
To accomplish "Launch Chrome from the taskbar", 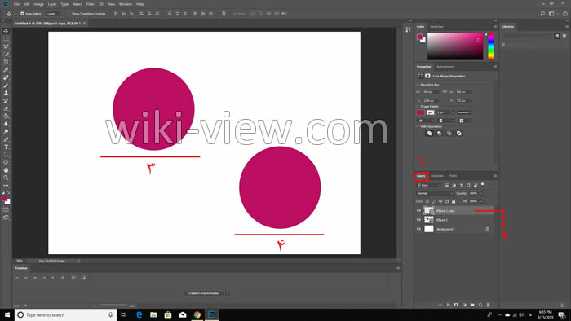I will tap(197, 314).
